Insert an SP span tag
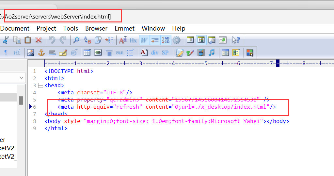The width and height of the screenshot is (334, 176). coord(165,52)
